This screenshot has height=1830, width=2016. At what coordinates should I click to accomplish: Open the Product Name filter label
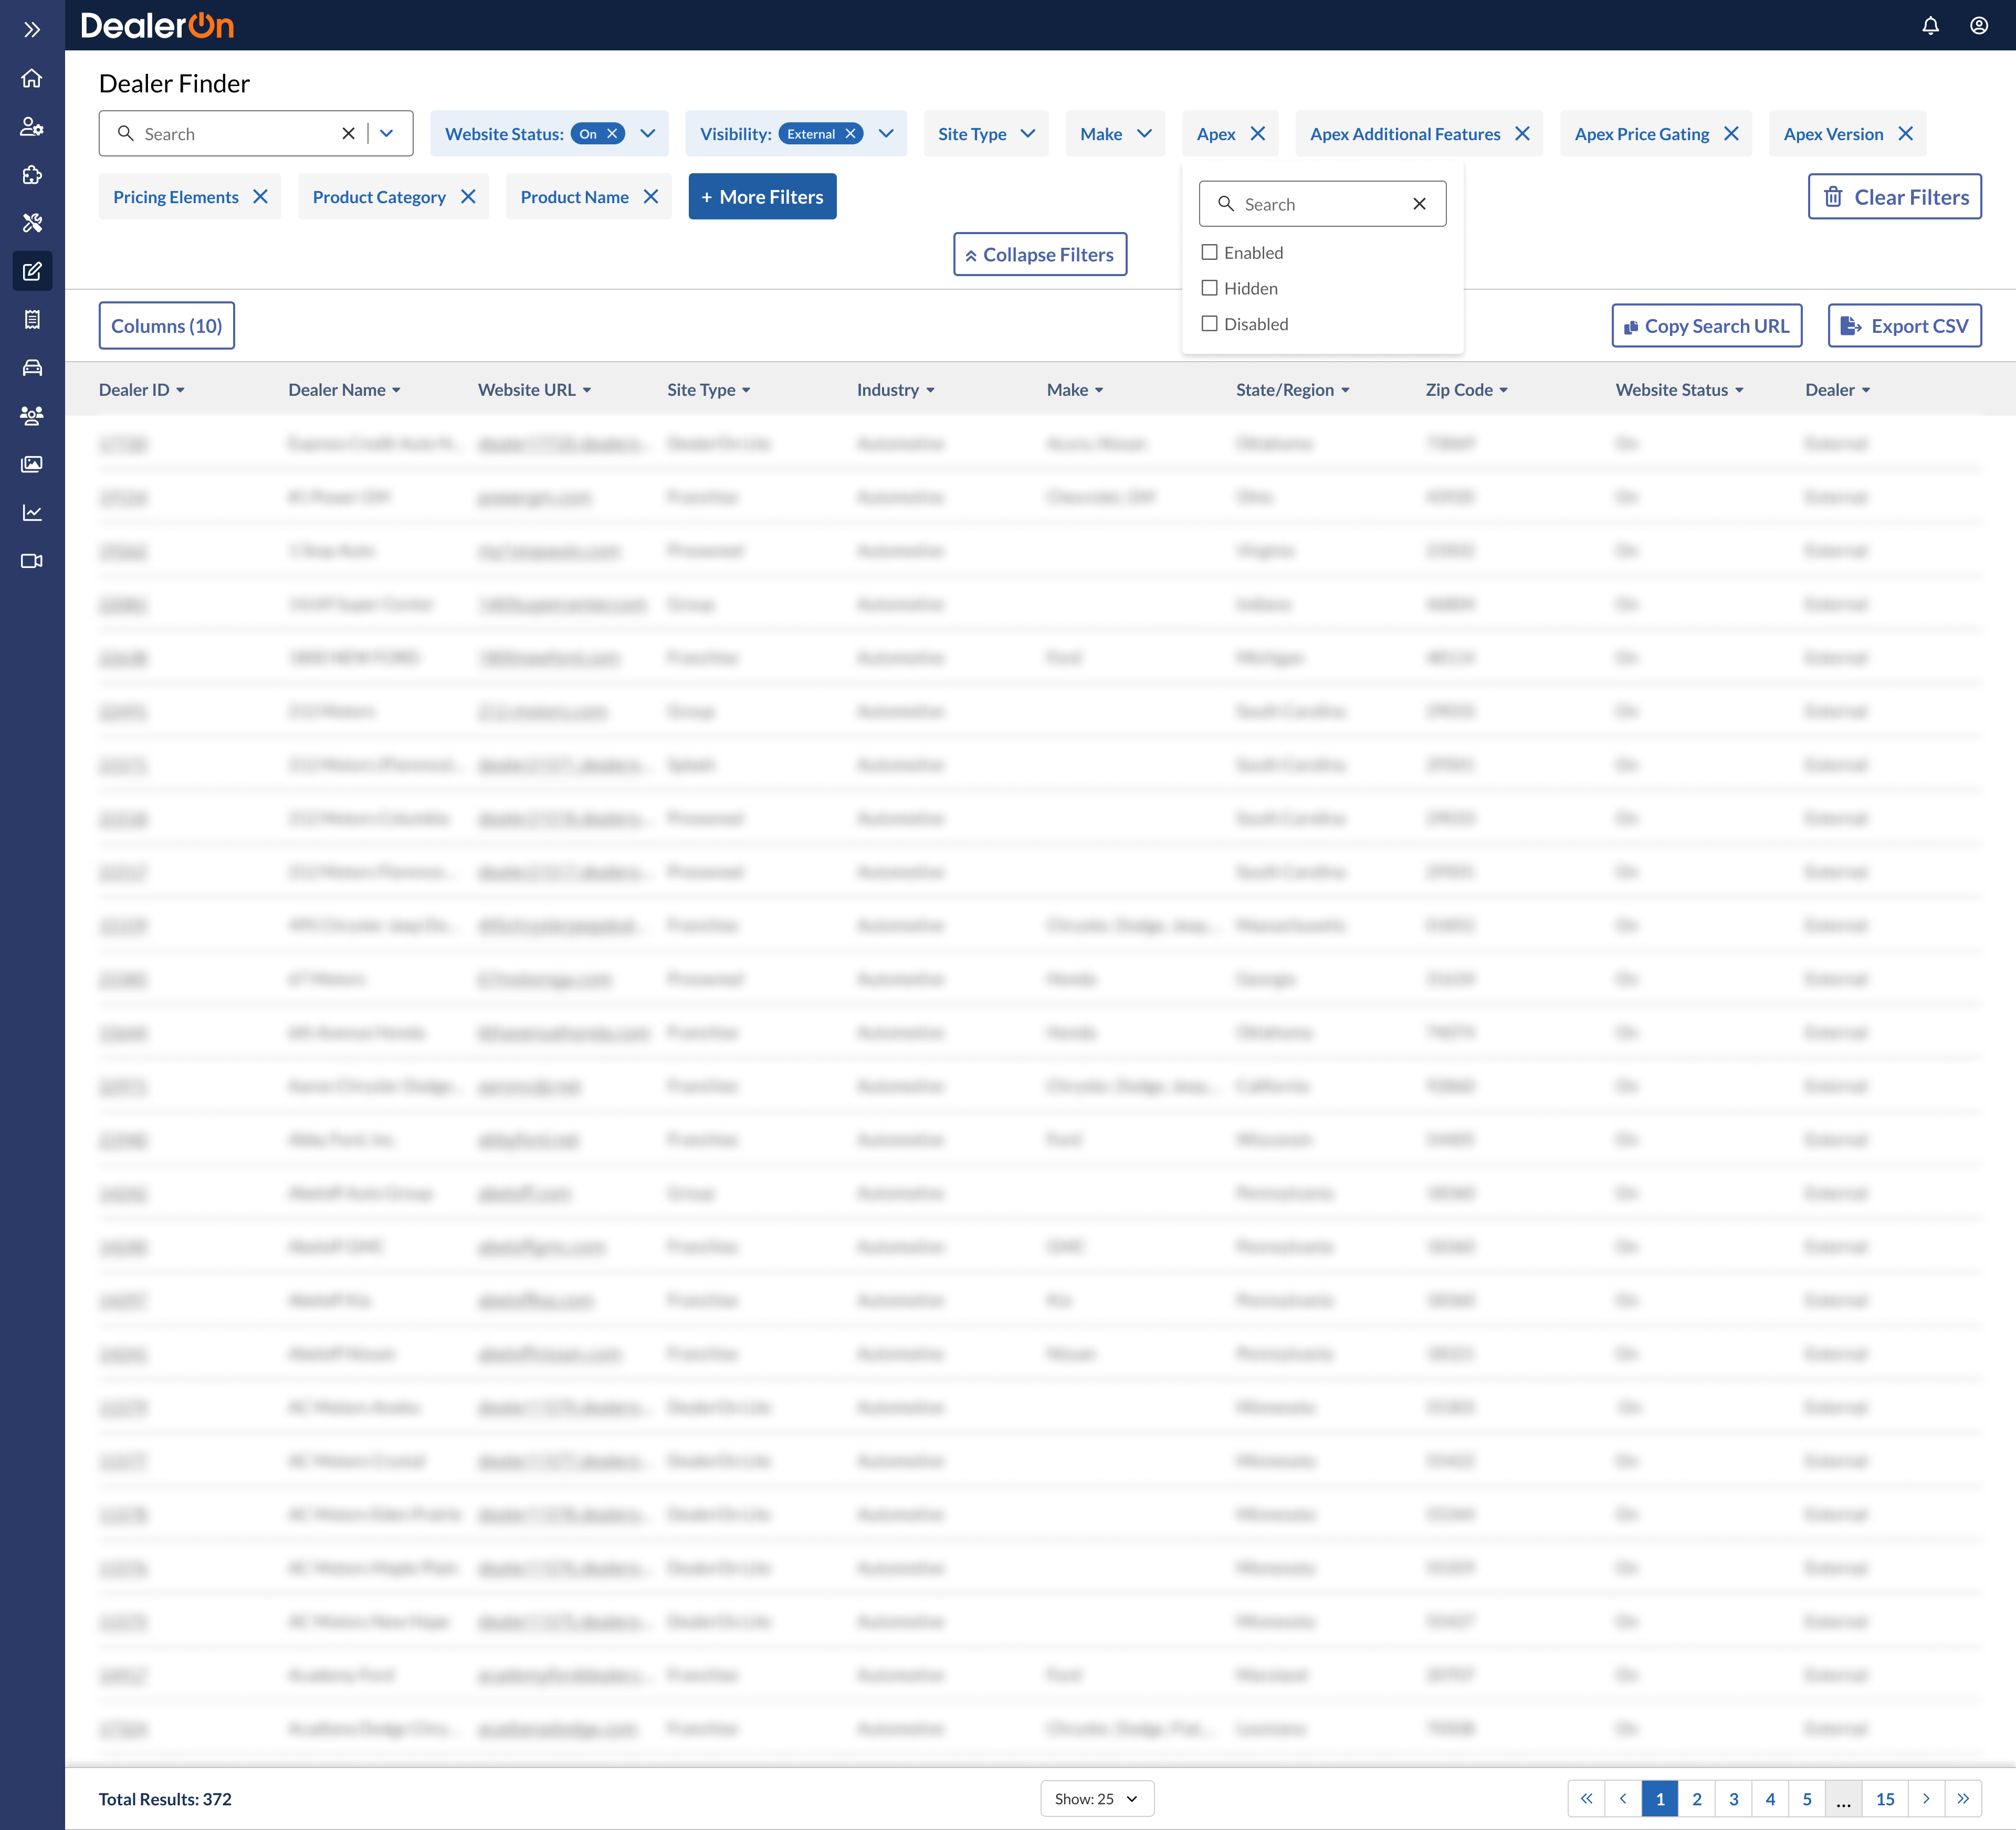tap(574, 197)
